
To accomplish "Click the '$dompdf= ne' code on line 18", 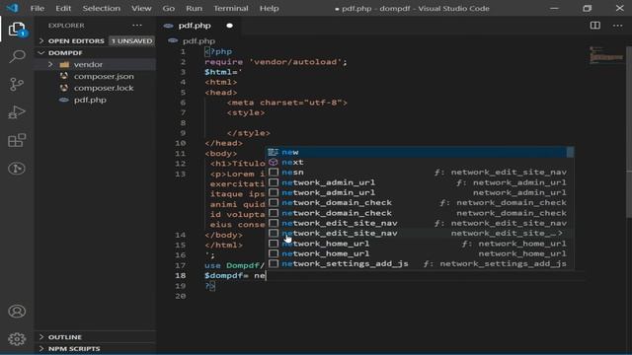I will coord(235,276).
